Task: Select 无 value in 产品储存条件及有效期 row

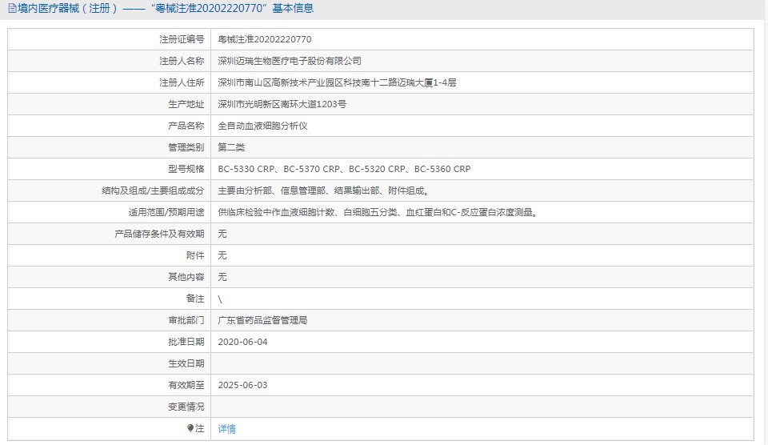Action: point(222,233)
